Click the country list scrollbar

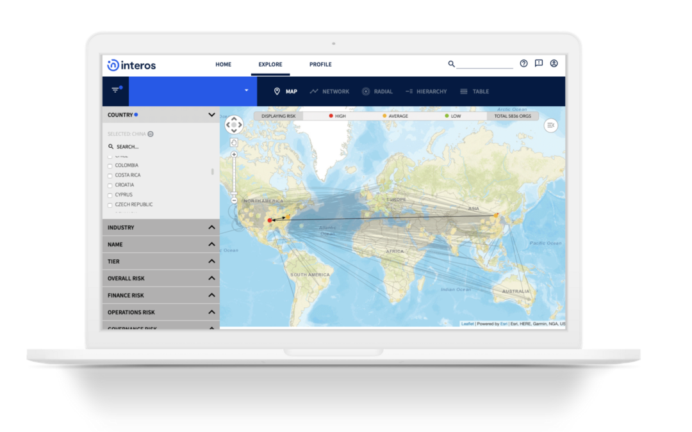[212, 172]
